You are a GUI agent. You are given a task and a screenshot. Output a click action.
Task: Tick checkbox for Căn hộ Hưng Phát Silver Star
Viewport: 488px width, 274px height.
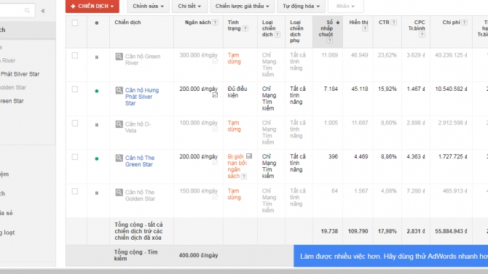[75, 89]
